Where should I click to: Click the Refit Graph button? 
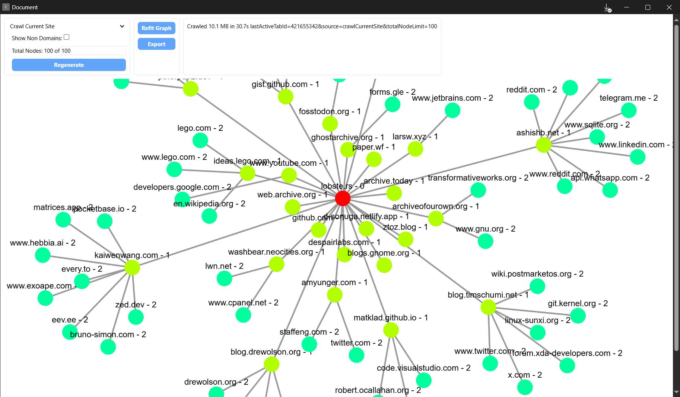tap(156, 28)
